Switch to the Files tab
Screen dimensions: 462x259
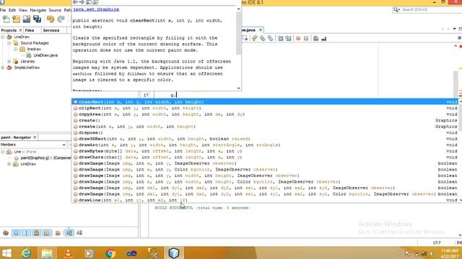tap(30, 30)
